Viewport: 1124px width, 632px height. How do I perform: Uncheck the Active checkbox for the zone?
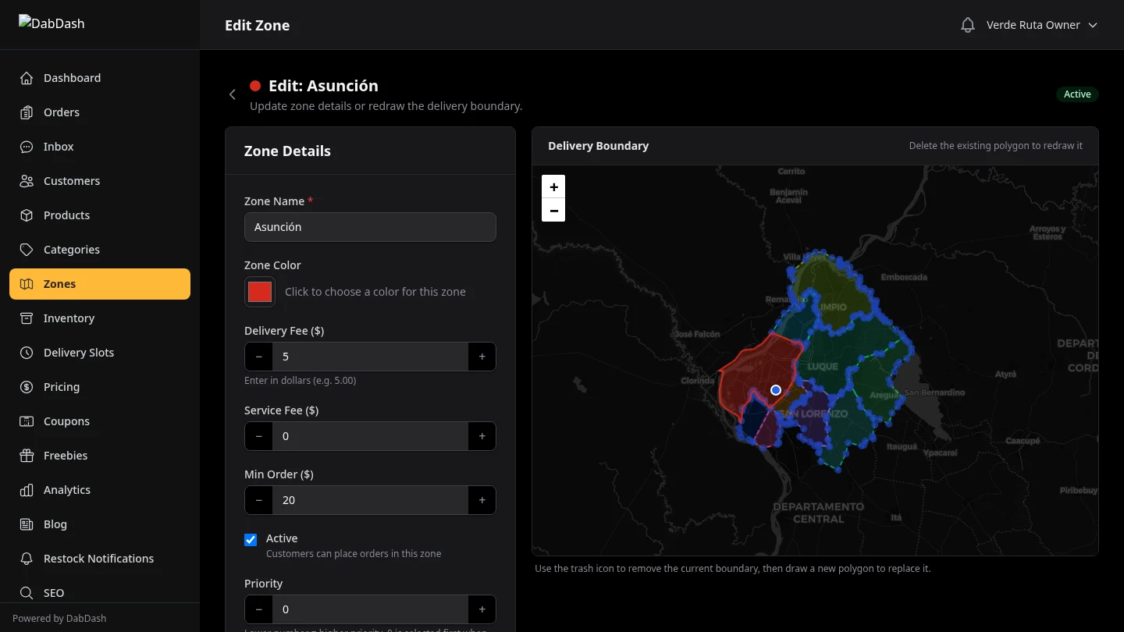pos(251,539)
